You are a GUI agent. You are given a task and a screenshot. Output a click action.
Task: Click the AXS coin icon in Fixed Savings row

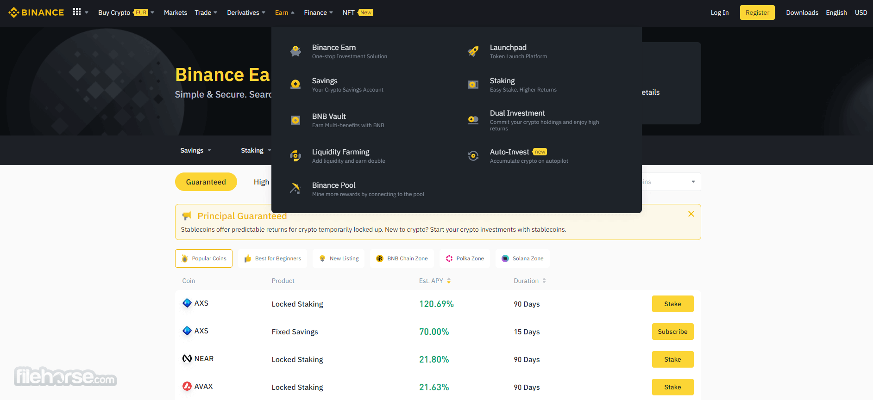pos(187,331)
